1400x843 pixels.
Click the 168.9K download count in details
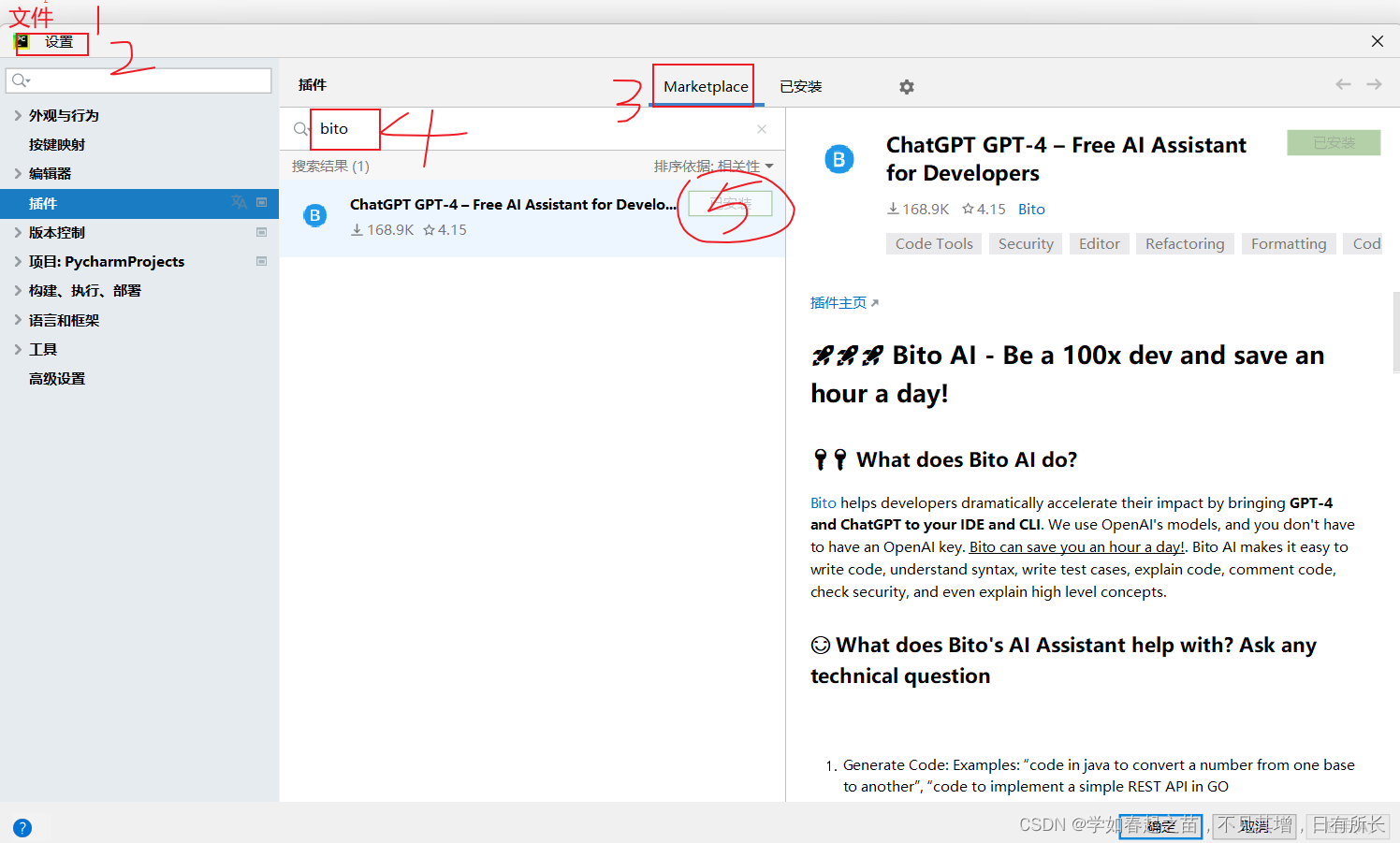pyautogui.click(x=918, y=209)
